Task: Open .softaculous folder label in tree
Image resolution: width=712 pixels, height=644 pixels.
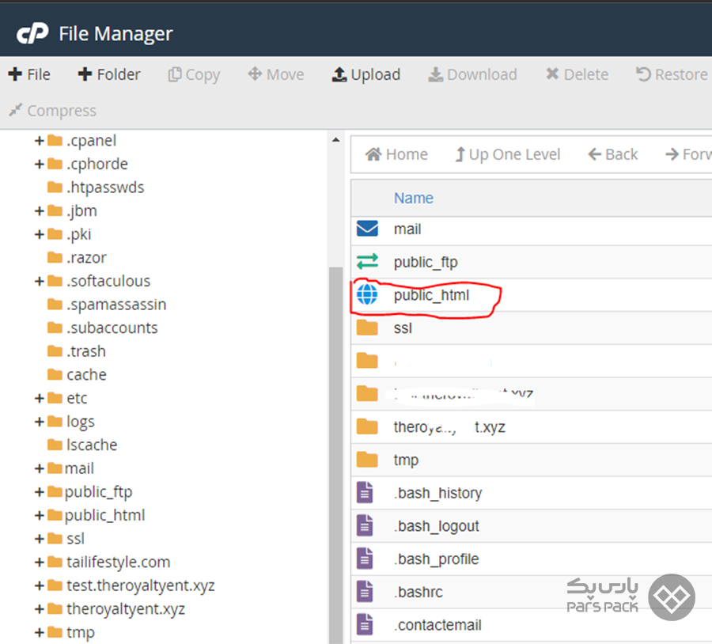Action: click(108, 281)
